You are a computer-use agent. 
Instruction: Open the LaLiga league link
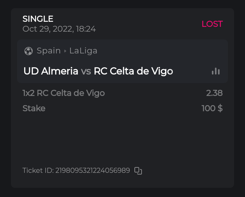83,51
